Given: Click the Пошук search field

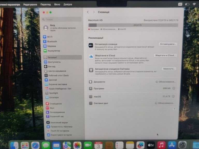Looking at the screenshot, I should pos(62,19).
